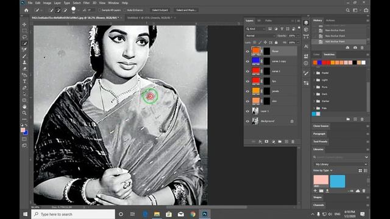Switch to the Color tab

(x=316, y=54)
